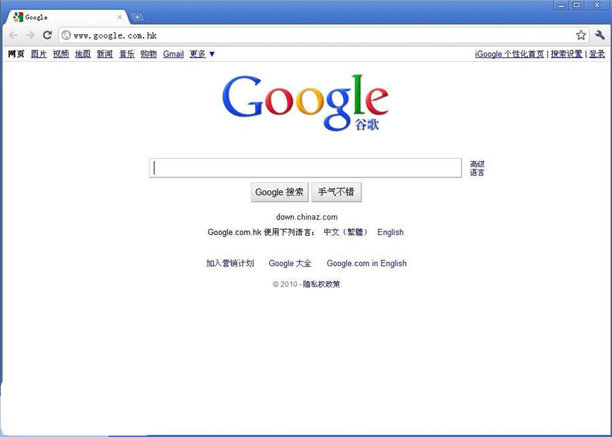Switch language to 中文（繁體）

[x=346, y=232]
